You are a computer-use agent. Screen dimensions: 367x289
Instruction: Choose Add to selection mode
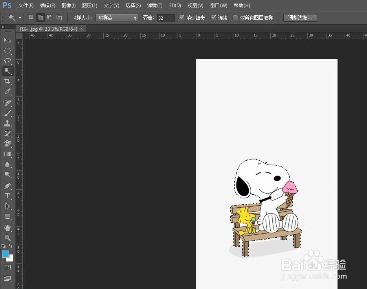(40, 17)
